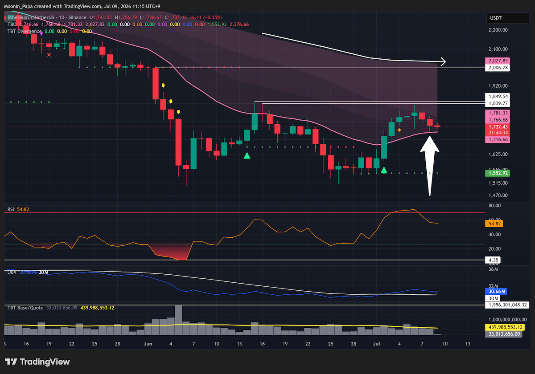Select the orange diamond marker near July 4
535x374 pixels.
[399, 130]
